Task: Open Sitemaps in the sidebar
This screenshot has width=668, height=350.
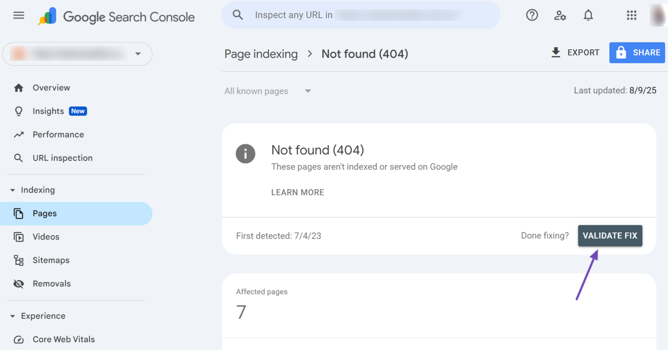Action: coord(51,260)
